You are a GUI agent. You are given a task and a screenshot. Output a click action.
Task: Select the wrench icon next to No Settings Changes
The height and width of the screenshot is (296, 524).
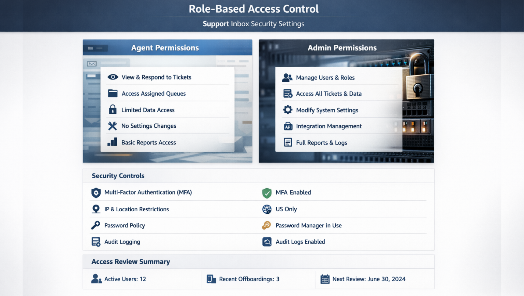(113, 126)
